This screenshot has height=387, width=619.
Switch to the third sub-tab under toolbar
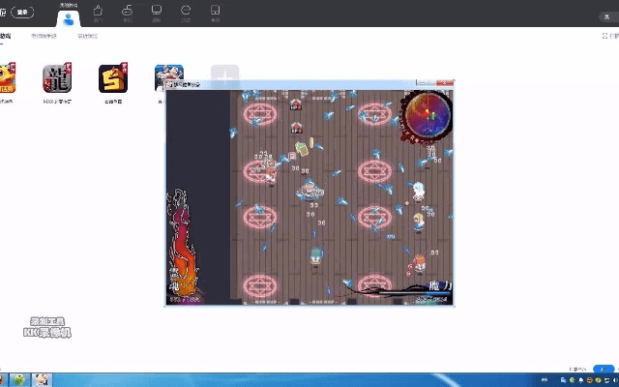pyautogui.click(x=87, y=36)
